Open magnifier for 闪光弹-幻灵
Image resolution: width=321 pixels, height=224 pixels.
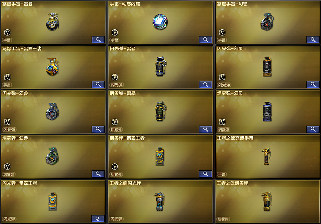point(313,84)
